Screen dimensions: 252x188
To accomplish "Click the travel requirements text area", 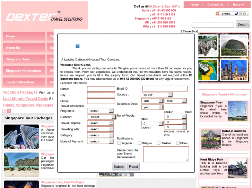I will click(x=166, y=154).
